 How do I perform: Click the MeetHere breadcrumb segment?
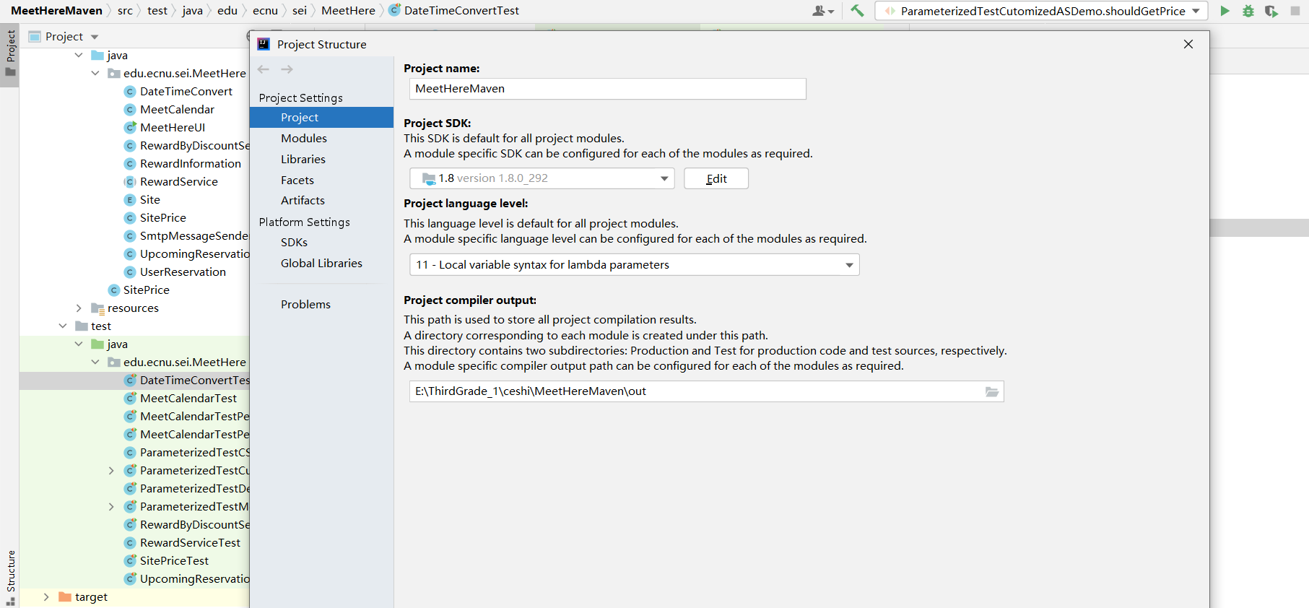[348, 11]
